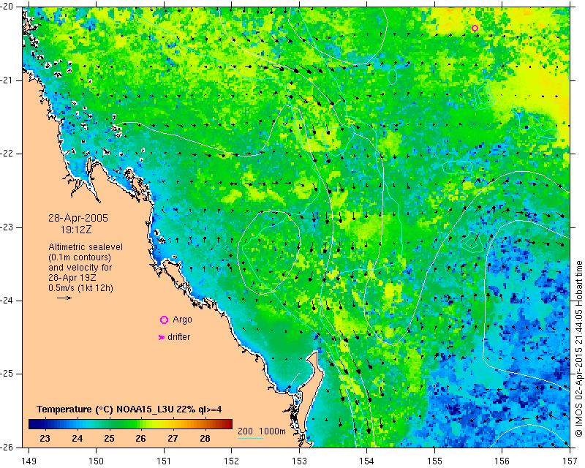Click the colorbar value 25

click(x=109, y=438)
